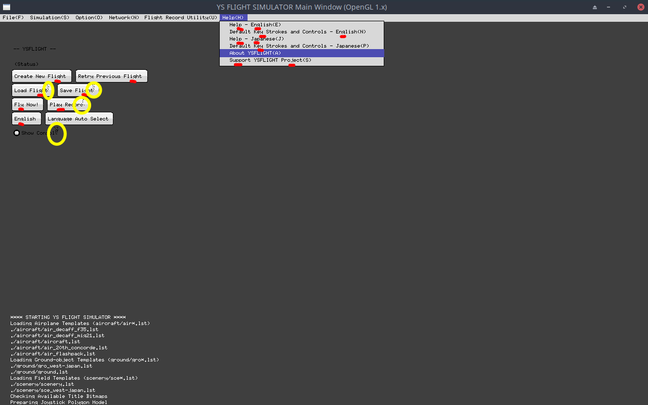648x405 pixels.
Task: Open the Flight Record Utility(U) menu
Action: tap(181, 18)
